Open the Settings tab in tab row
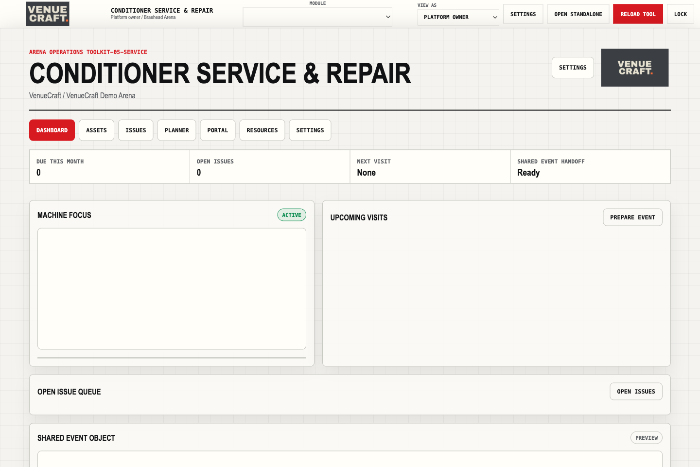This screenshot has height=467, width=700. [x=310, y=130]
